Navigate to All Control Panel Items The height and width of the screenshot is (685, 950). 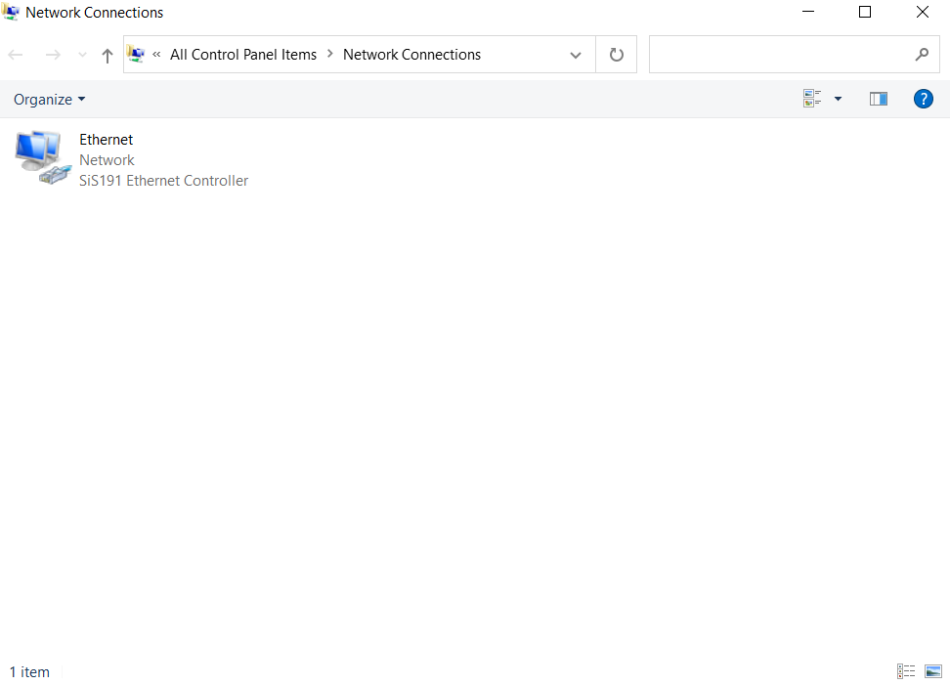tap(243, 55)
